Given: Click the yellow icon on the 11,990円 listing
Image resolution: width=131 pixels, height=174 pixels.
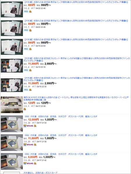Looking at the screenshot, I should [x=30, y=70].
